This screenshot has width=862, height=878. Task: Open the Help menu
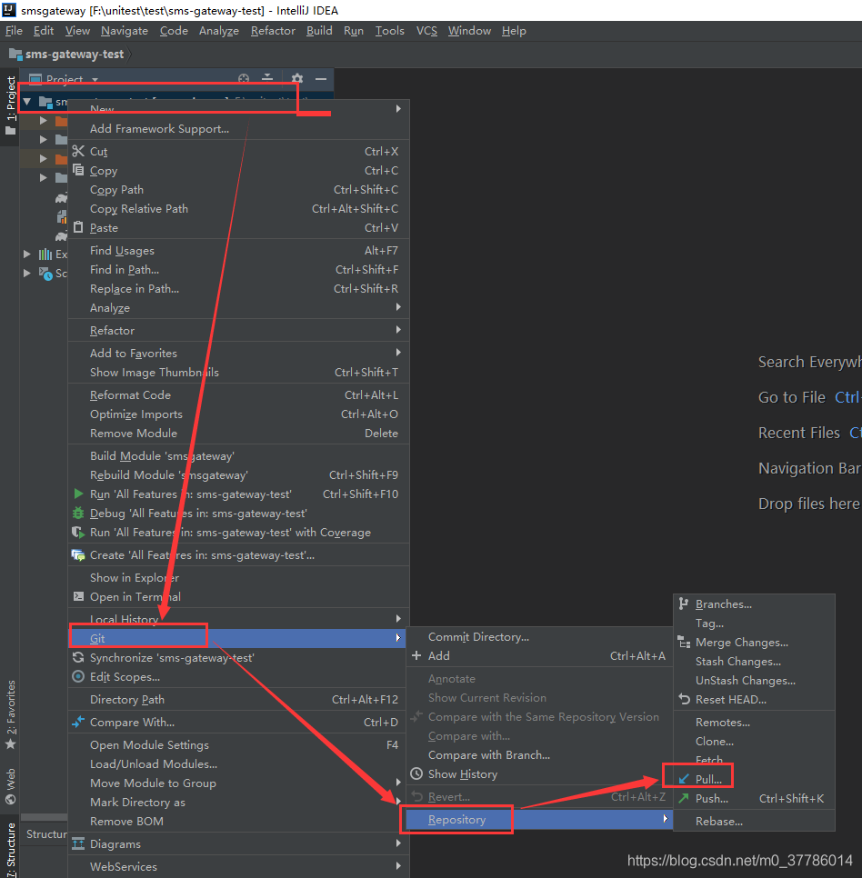pyautogui.click(x=514, y=31)
